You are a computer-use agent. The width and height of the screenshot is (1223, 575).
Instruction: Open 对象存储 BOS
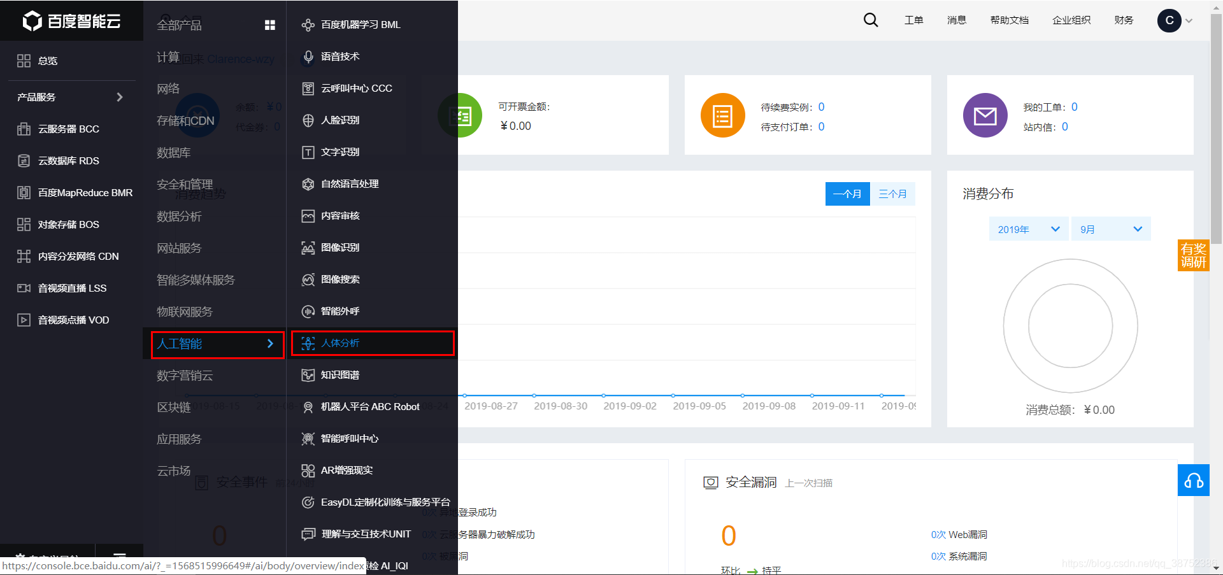coord(59,224)
